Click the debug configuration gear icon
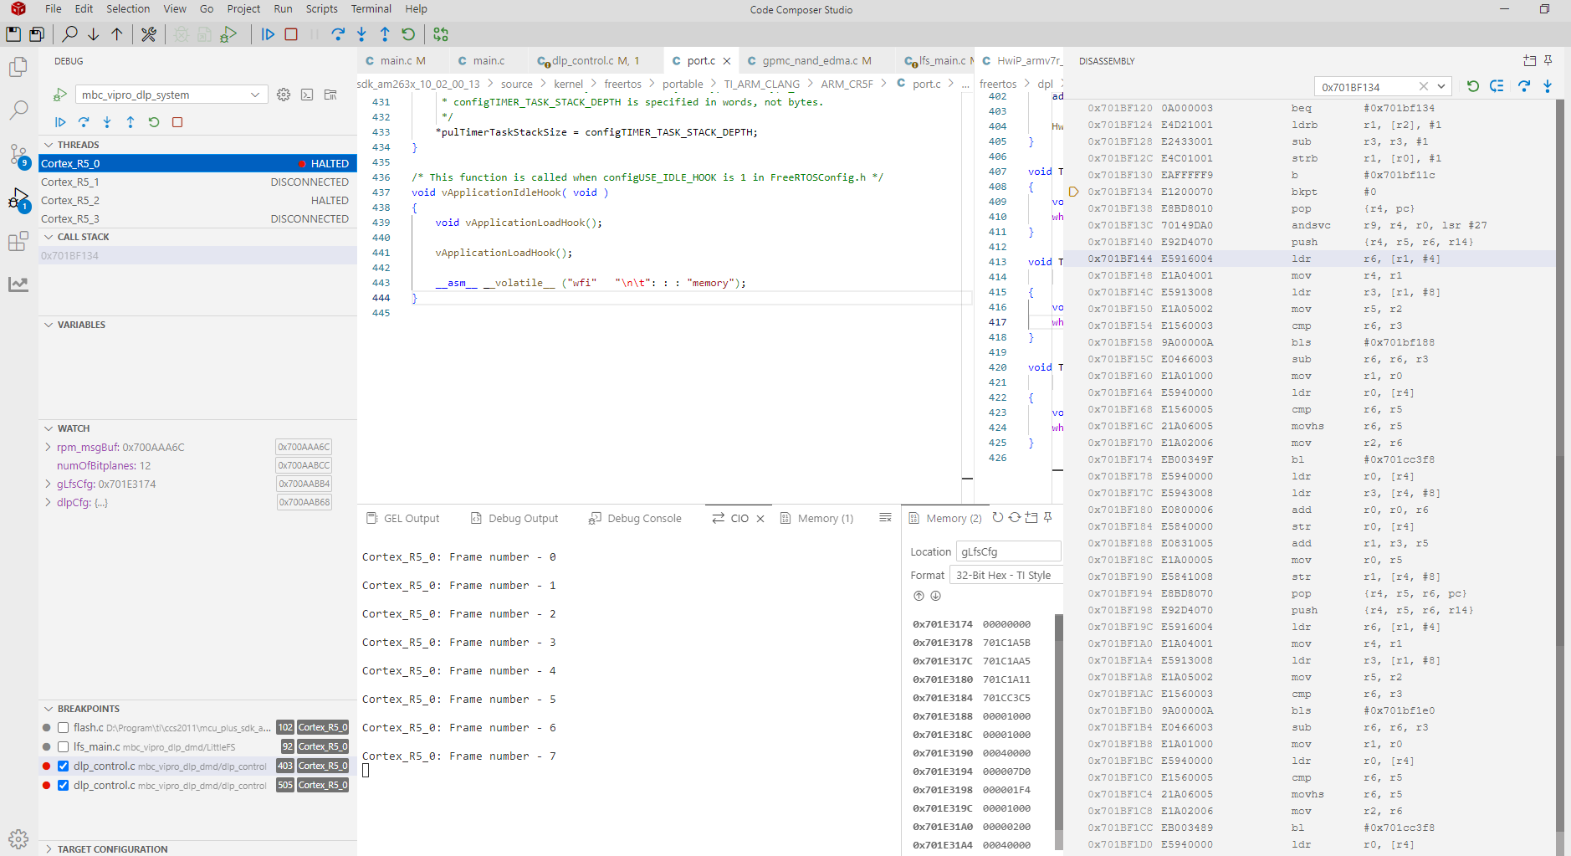 point(284,95)
